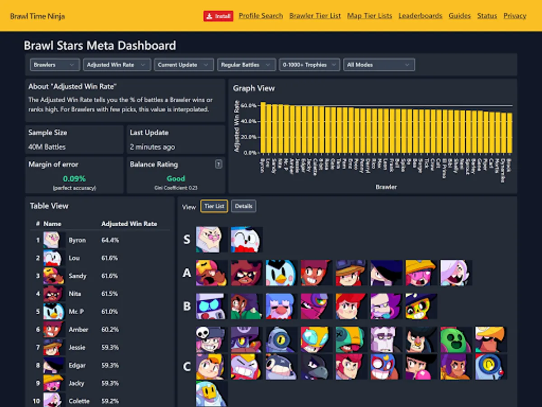Image resolution: width=542 pixels, height=407 pixels.
Task: Click the tallest Byron bar in the graph
Action: click(263, 127)
